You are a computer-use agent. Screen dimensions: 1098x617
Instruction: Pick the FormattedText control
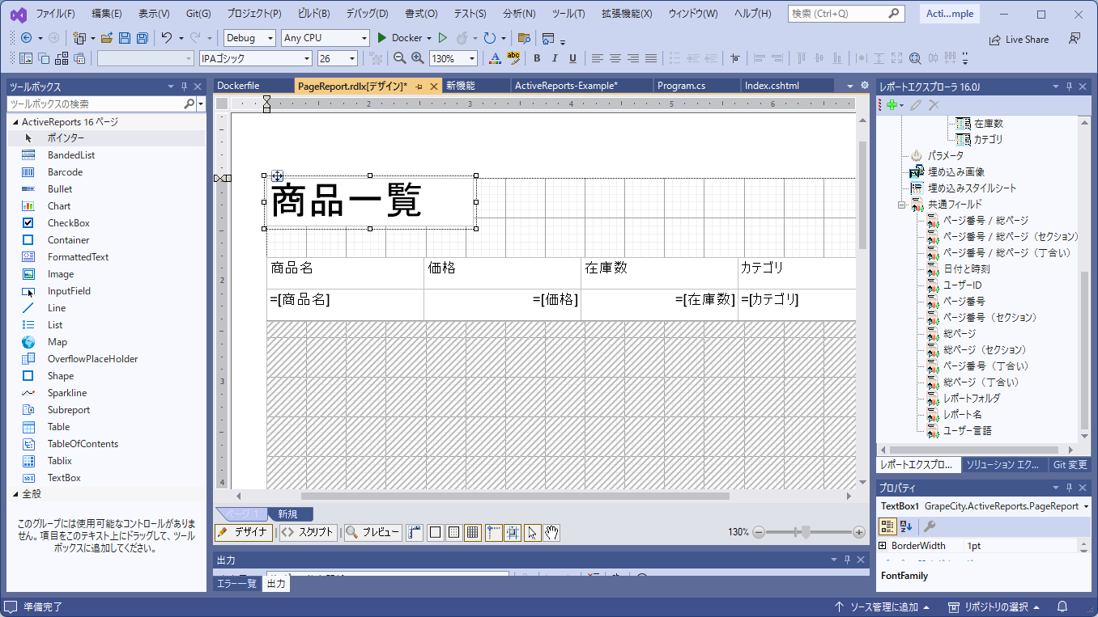(x=78, y=257)
